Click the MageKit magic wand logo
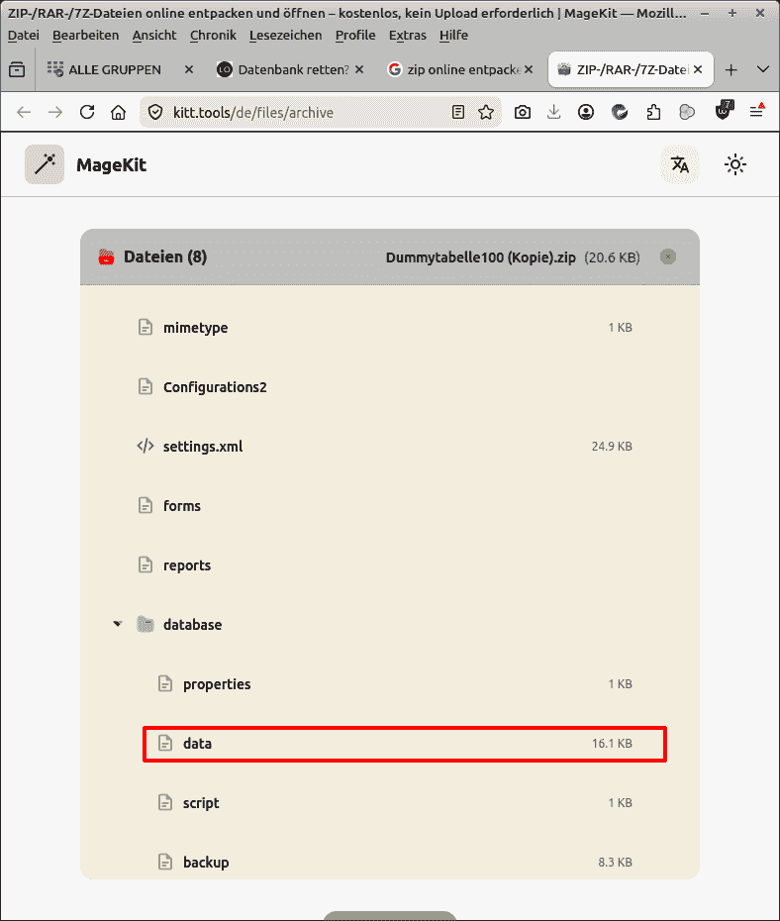 [45, 164]
